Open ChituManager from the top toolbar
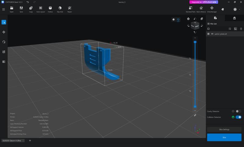This screenshot has height=147, width=244. click(212, 8)
